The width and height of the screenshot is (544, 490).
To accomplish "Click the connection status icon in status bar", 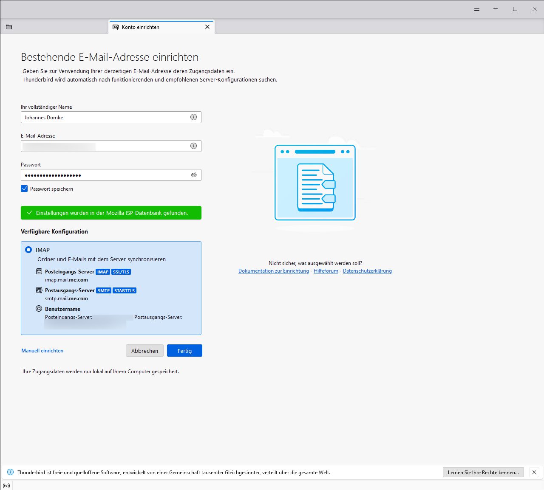I will point(6,486).
